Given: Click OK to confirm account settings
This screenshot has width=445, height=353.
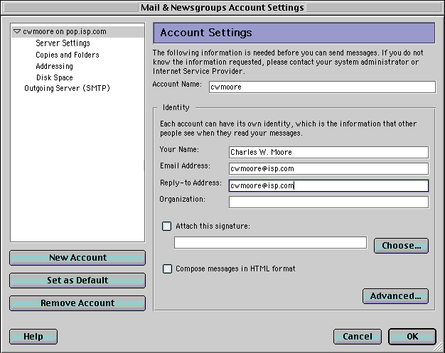Looking at the screenshot, I should coord(412,337).
